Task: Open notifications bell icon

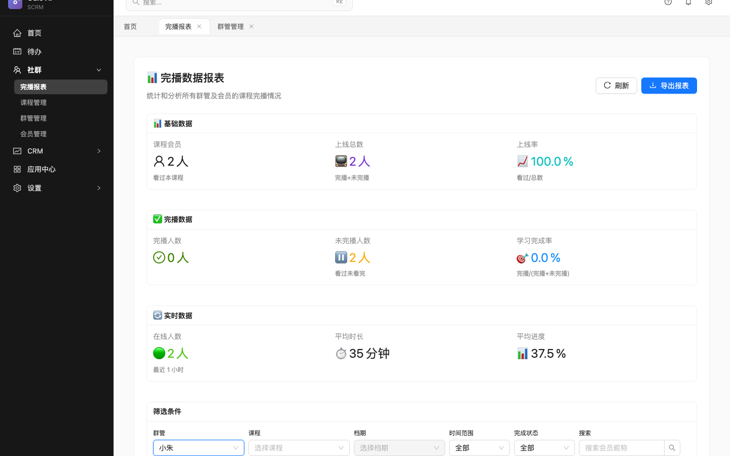Action: coord(688,2)
